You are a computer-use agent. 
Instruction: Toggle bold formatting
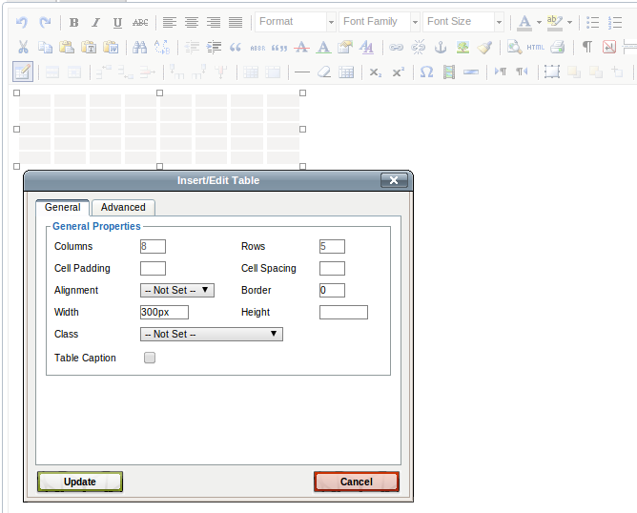click(x=74, y=22)
